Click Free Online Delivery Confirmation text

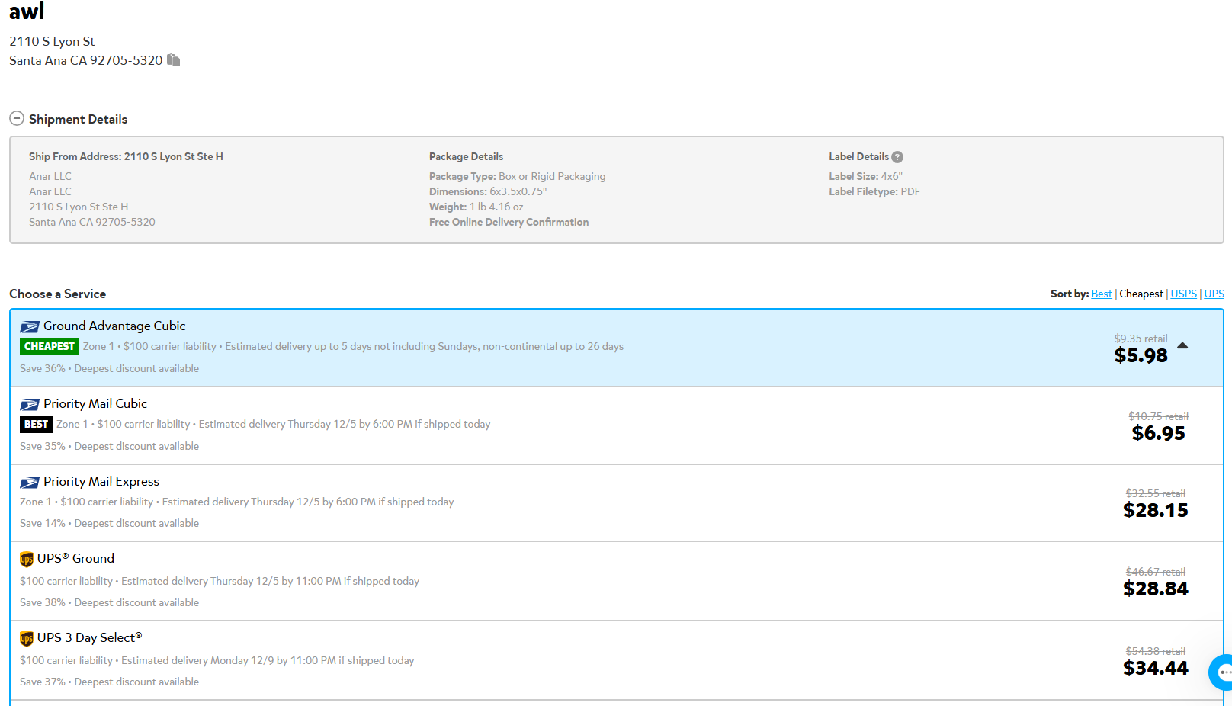point(509,222)
